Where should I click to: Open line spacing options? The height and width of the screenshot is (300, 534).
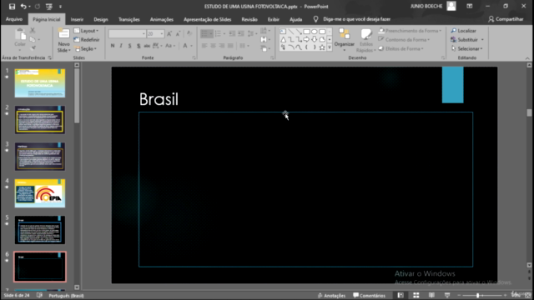click(x=252, y=33)
